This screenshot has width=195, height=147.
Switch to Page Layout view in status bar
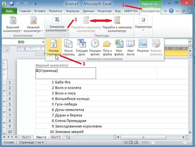tap(131, 142)
